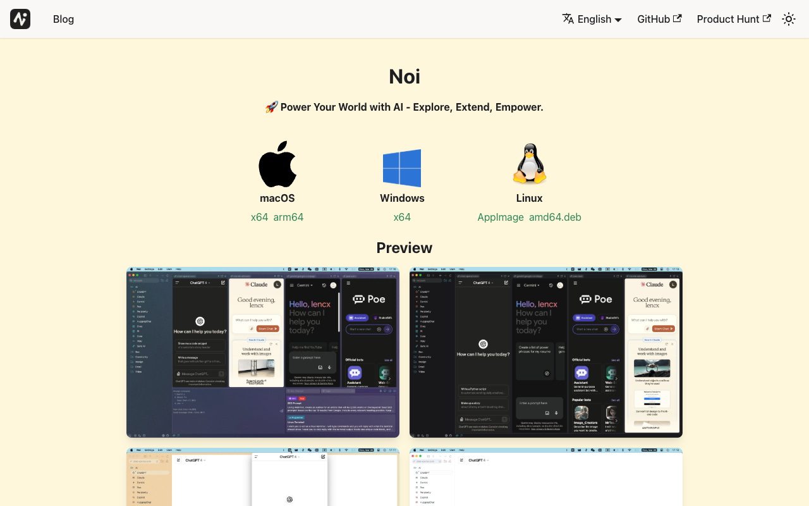Viewport: 809px width, 506px height.
Task: Download the Windows x64 build
Action: tap(402, 217)
